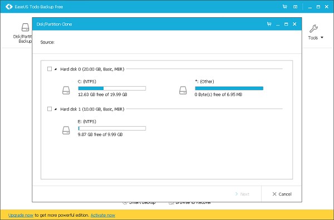Click the Tools menu label

coord(313,38)
